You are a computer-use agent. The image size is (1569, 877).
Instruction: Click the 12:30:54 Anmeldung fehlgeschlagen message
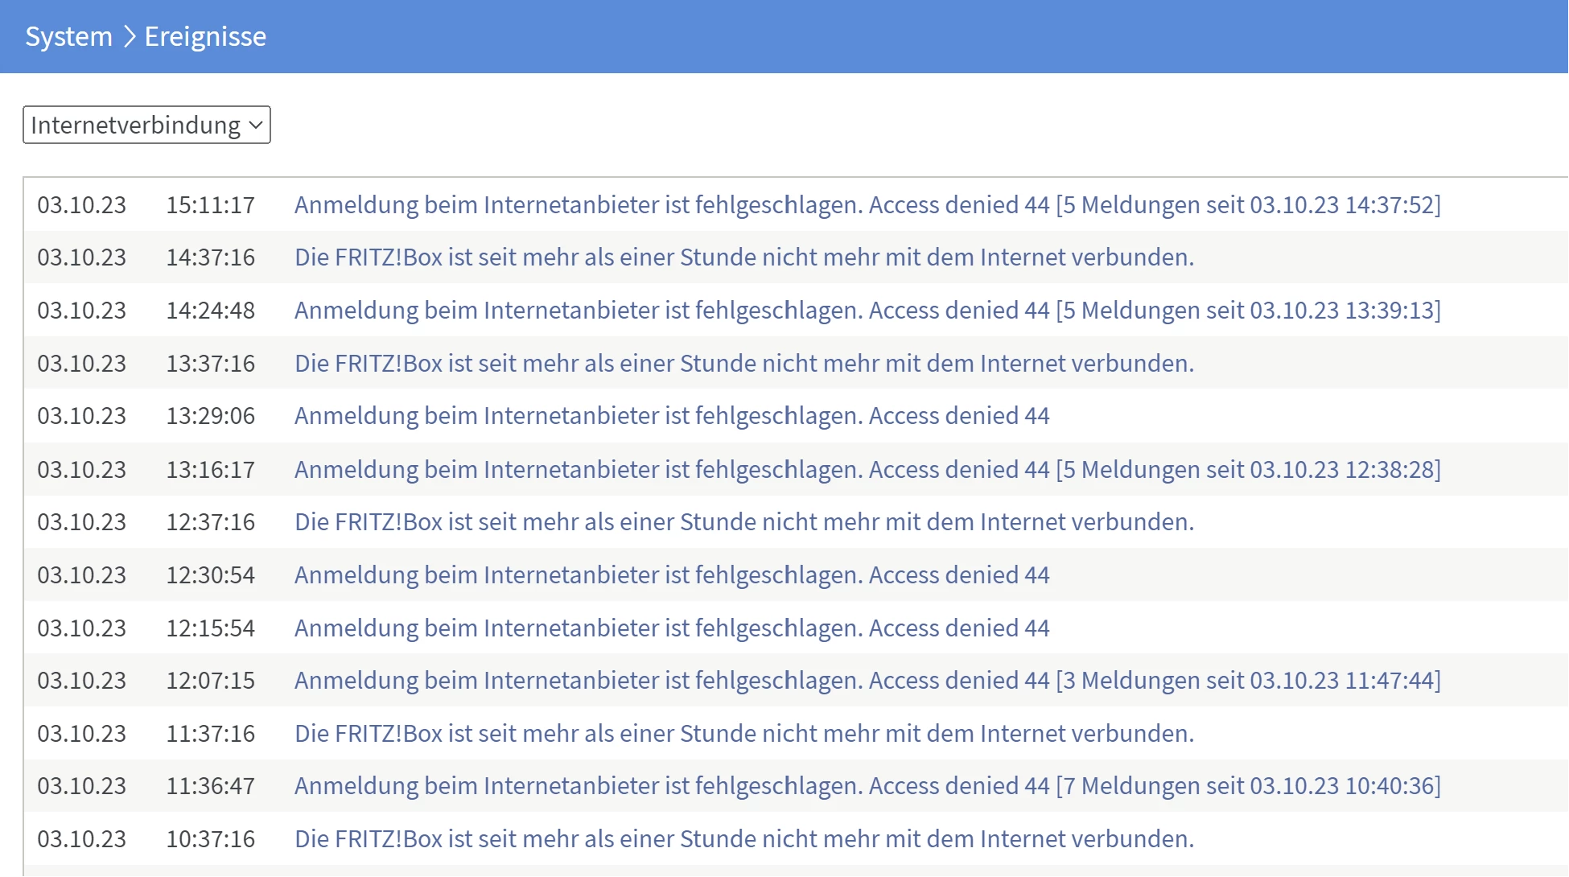pyautogui.click(x=671, y=575)
